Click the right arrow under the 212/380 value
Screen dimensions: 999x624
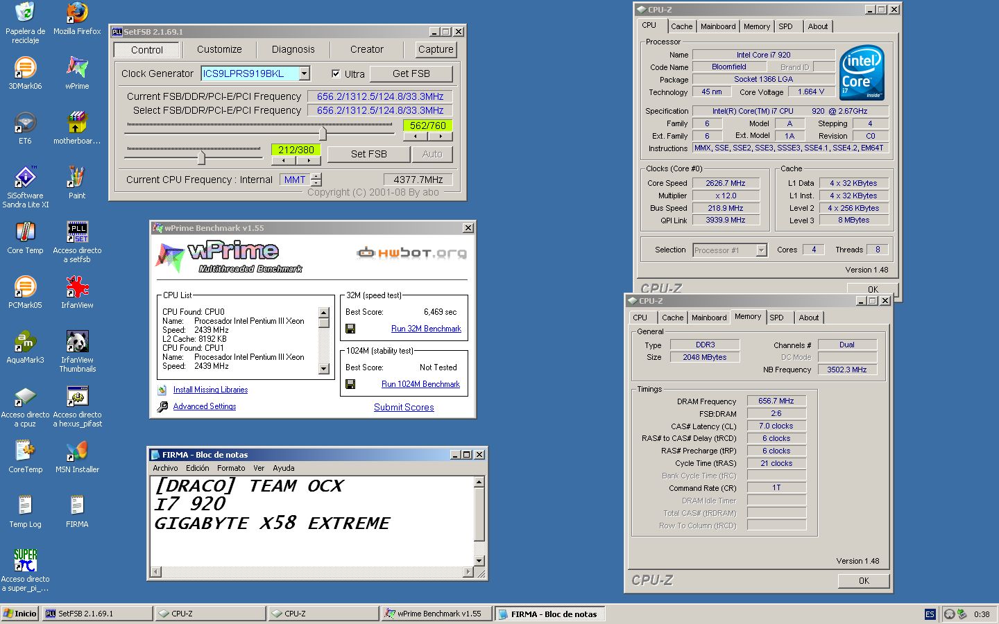pyautogui.click(x=309, y=161)
